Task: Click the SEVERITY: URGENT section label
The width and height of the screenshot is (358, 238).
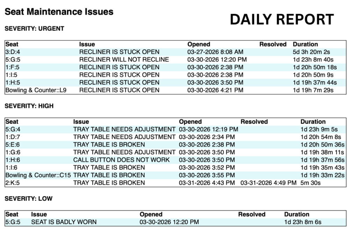Action: tap(34, 29)
